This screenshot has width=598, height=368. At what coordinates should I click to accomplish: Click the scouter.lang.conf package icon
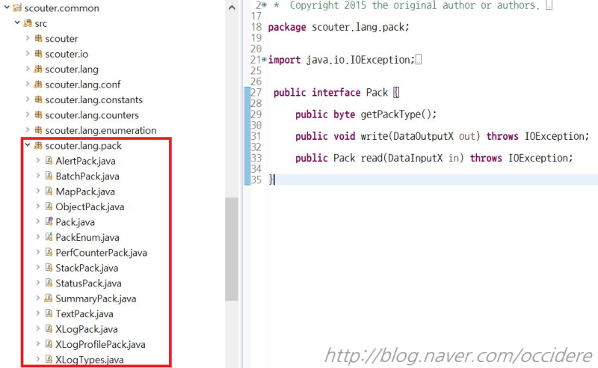pyautogui.click(x=38, y=84)
